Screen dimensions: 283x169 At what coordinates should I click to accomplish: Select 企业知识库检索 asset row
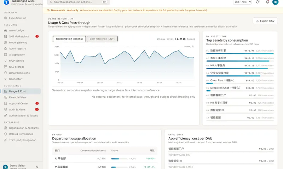pyautogui.click(x=240, y=74)
